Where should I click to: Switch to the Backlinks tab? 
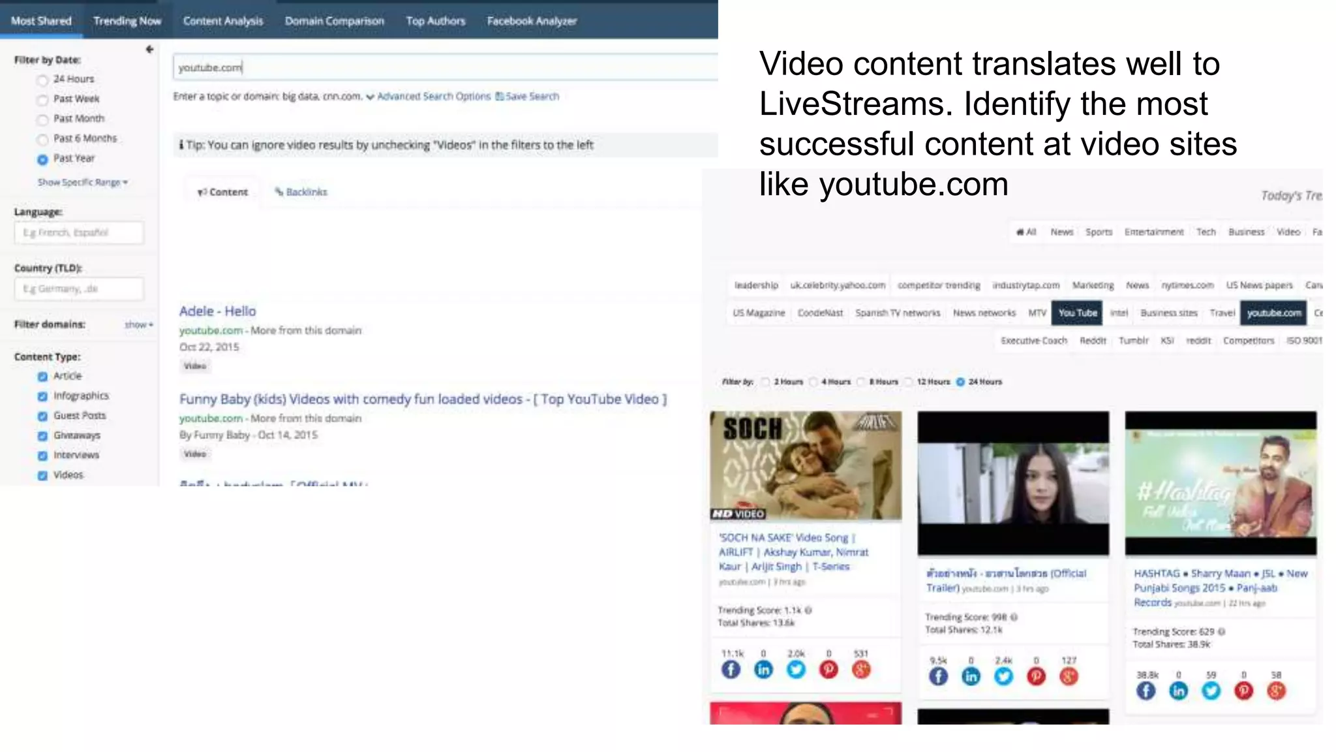coord(301,192)
